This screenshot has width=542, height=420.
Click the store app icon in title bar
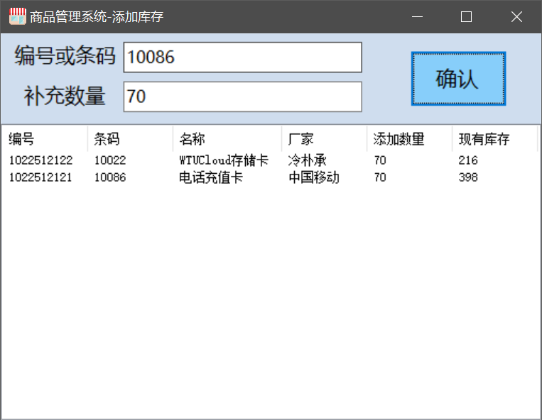(17, 16)
